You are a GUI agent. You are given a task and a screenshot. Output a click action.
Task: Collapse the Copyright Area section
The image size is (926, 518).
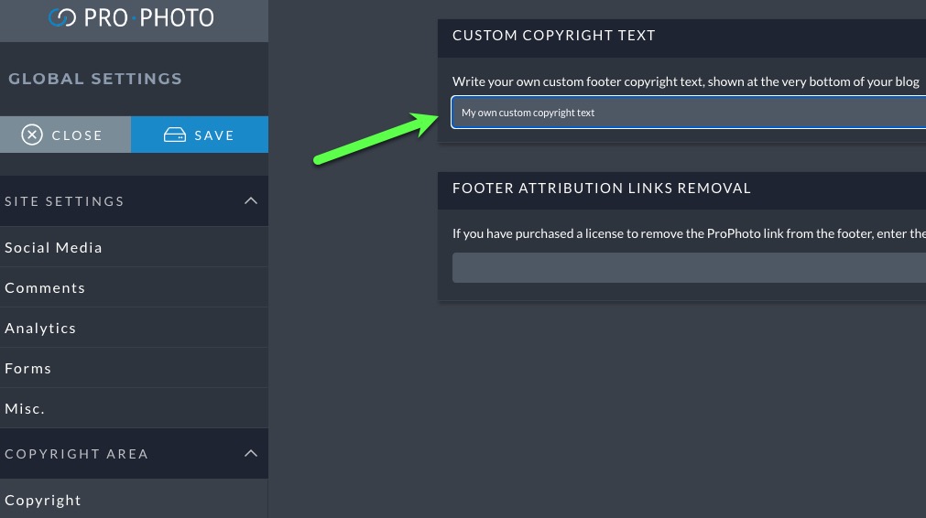click(251, 453)
